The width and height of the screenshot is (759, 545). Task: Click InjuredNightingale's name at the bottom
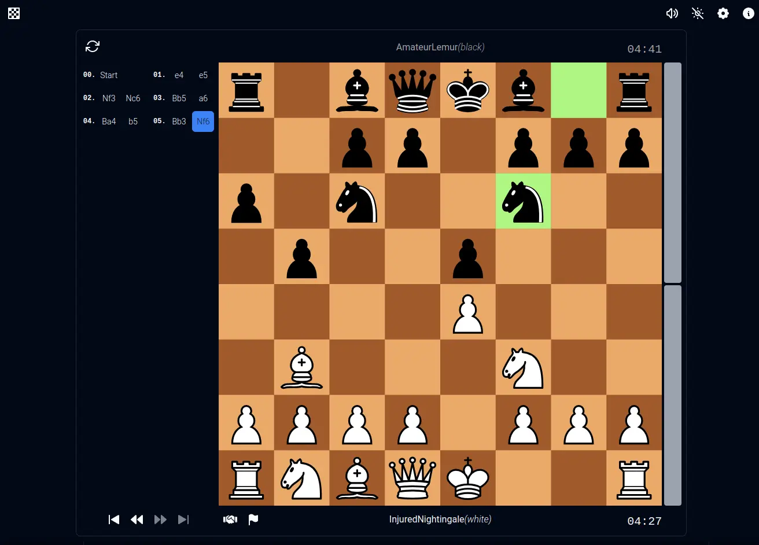click(x=440, y=519)
